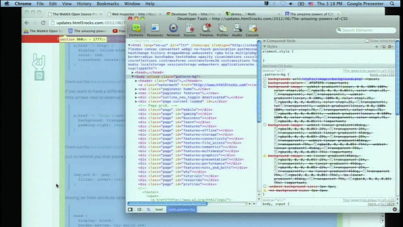Open the Styles panel settings gear
Image resolution: width=403 pixels, height=227 pixels.
pyautogui.click(x=390, y=46)
